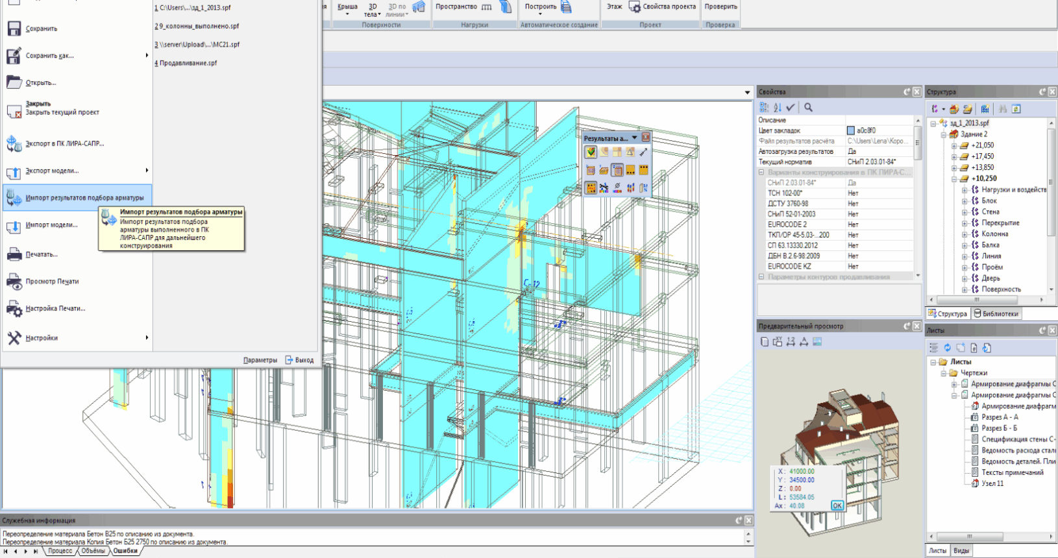The width and height of the screenshot is (1058, 558).
Task: Click the Параметры button in file menu
Action: pos(260,360)
